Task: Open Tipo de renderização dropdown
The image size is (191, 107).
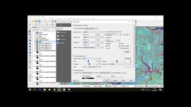Action: pos(91,29)
